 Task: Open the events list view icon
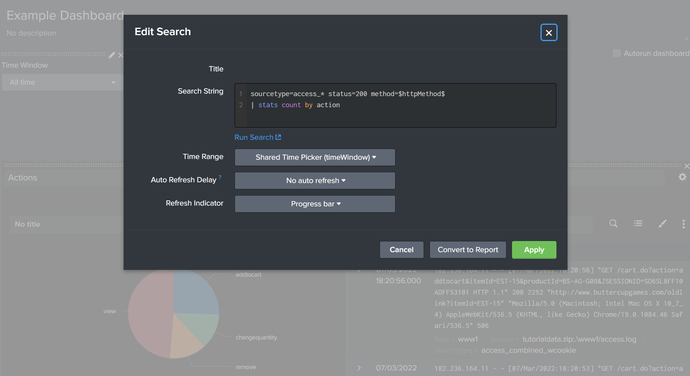638,223
